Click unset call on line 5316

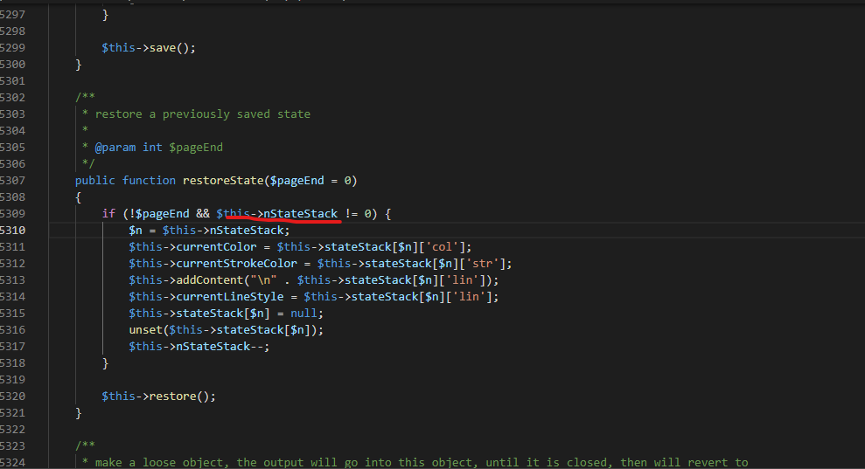click(x=146, y=329)
